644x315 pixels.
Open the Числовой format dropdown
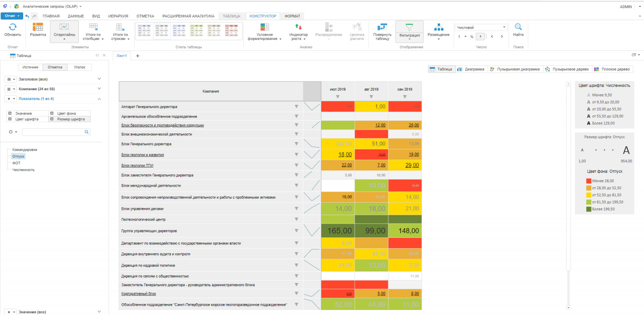(481, 27)
